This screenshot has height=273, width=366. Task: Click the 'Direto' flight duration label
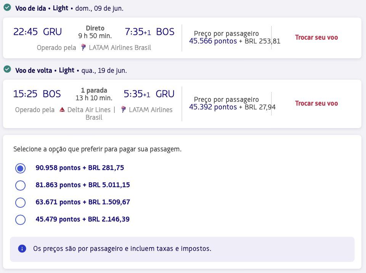pyautogui.click(x=95, y=28)
